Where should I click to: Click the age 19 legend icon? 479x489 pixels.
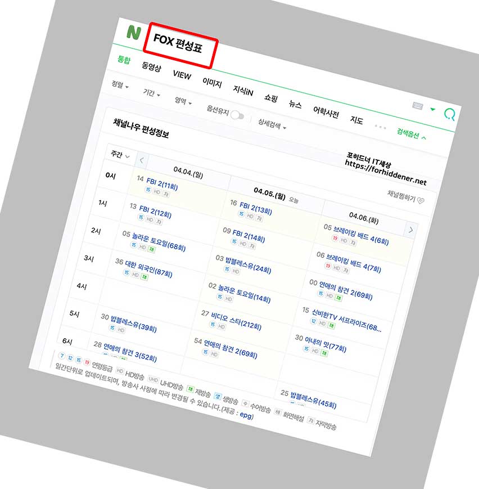click(x=87, y=362)
